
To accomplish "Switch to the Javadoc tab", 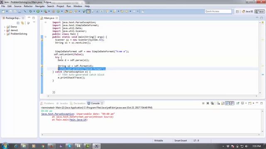I will tap(62, 103).
